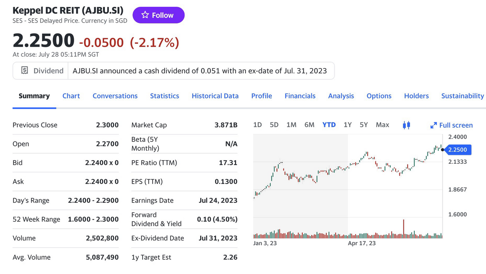
Task: Select the 6M chart range
Action: click(x=309, y=125)
